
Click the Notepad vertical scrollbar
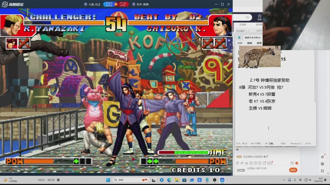(x=315, y=76)
